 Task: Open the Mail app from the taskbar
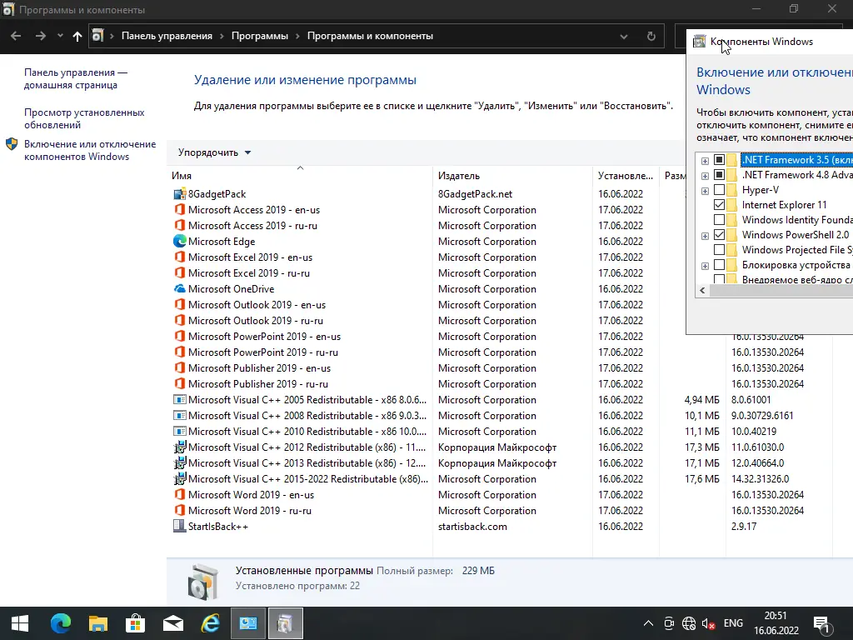point(172,622)
